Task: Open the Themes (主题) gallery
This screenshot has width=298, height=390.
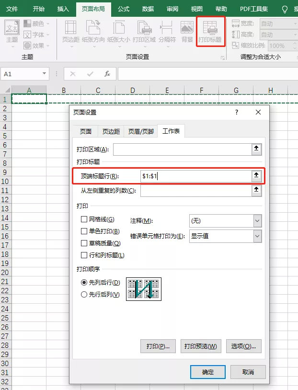Action: pos(11,34)
